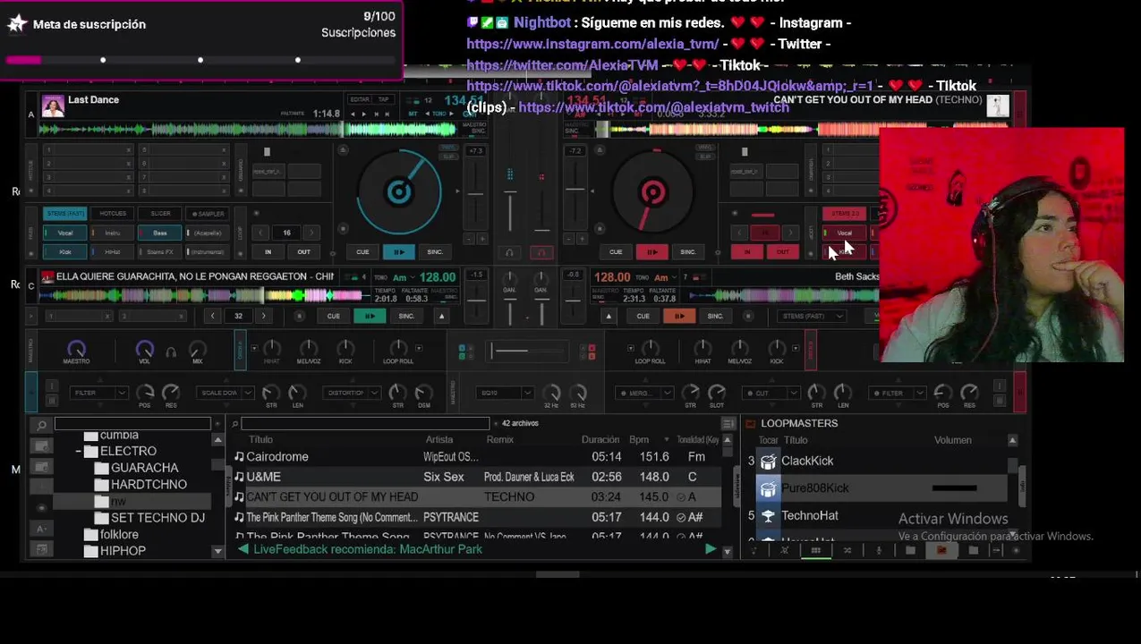The width and height of the screenshot is (1141, 644).
Task: Open the SCALE DOWN effect dropdown
Action: tap(226, 393)
